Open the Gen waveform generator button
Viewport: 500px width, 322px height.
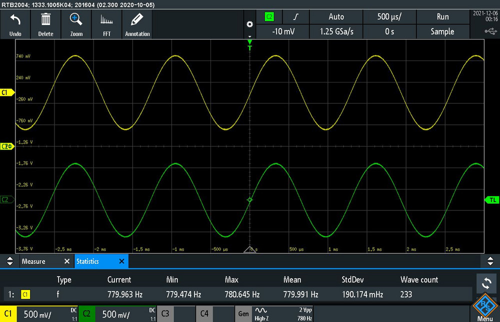(243, 313)
